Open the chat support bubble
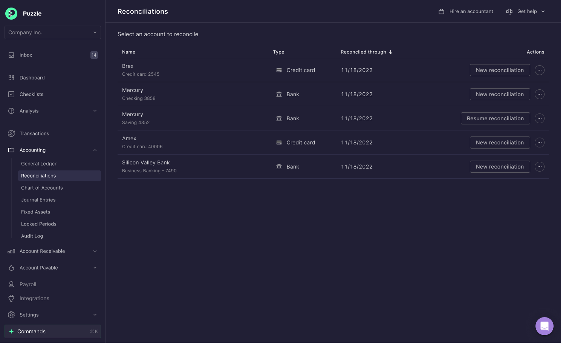566x348 pixels. 544,326
